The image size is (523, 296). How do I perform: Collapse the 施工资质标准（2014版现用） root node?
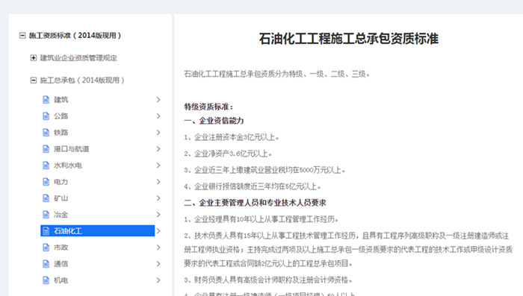point(22,35)
